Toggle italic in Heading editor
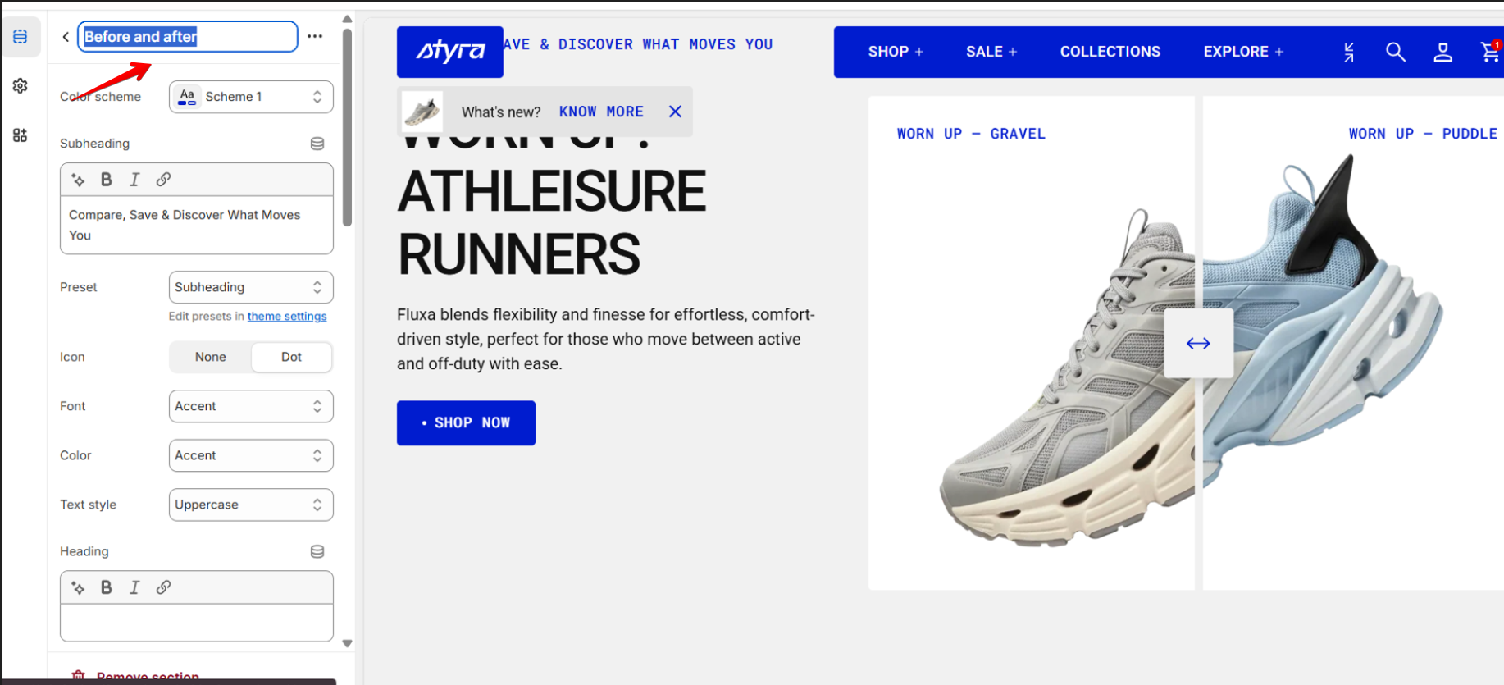 [x=135, y=587]
